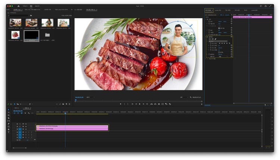The width and height of the screenshot is (280, 160).
Task: Open the Program monitor button editor plus
Action: tap(202, 104)
